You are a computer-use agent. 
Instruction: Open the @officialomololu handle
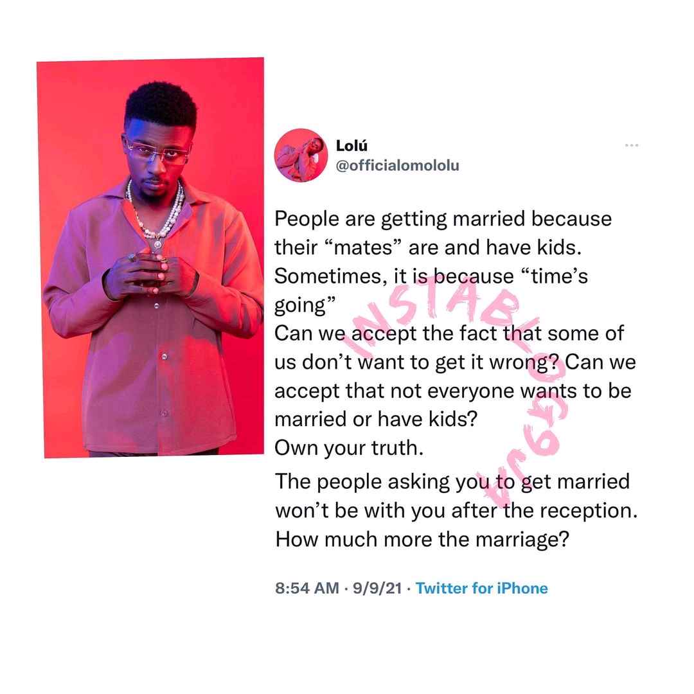[398, 166]
